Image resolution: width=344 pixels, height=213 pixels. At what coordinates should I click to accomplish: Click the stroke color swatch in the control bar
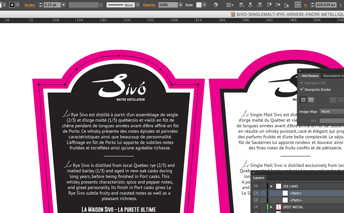click(x=12, y=5)
